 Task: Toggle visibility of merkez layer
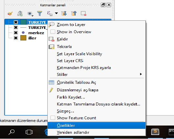pos(16,33)
